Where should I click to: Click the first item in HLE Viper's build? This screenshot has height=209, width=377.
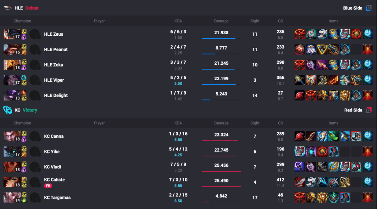[300, 80]
